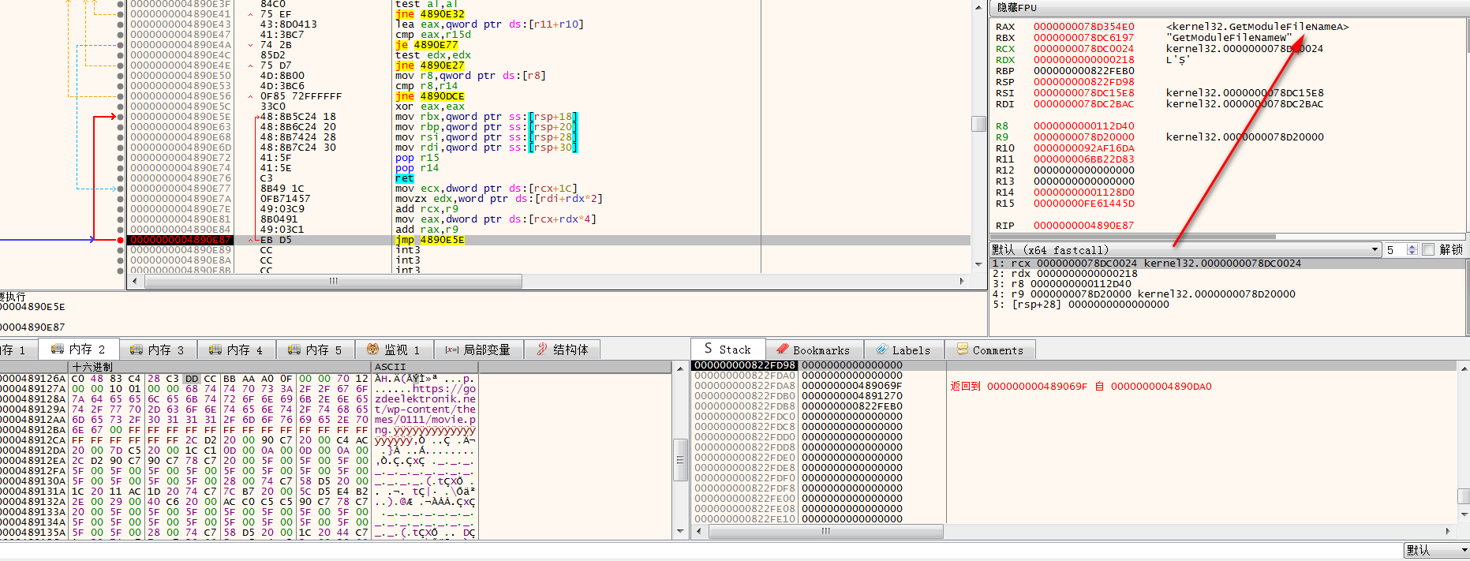1470x561 pixels.
Task: Open the 结构体 struct tab
Action: click(x=563, y=350)
